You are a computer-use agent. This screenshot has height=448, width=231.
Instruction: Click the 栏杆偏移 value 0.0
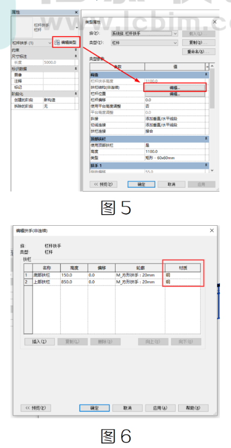coord(175,100)
